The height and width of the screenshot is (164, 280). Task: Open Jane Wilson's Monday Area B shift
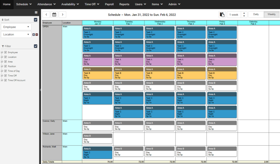(98, 139)
